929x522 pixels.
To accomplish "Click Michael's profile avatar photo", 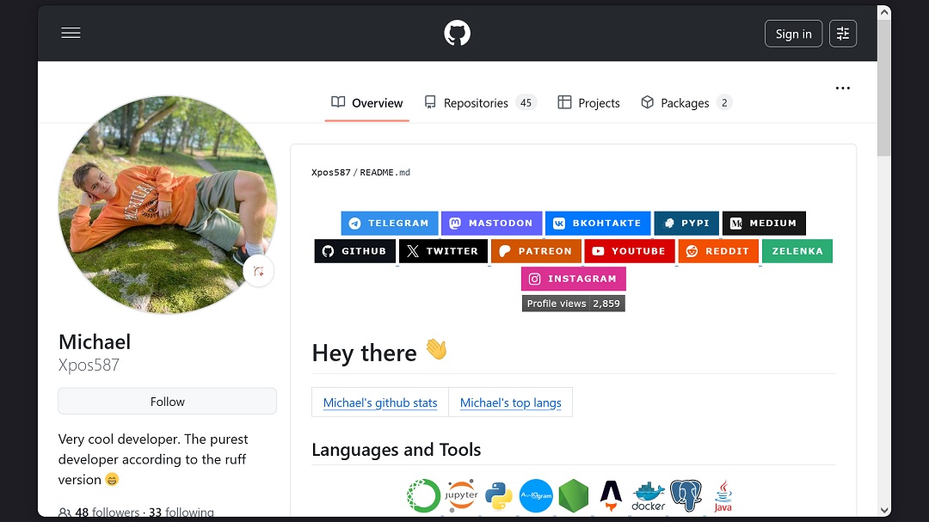I will click(167, 205).
